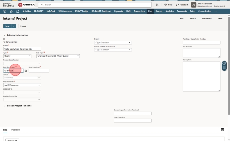Click the Date Requested field
Screen dimensions: 230x141
pyautogui.click(x=13, y=70)
